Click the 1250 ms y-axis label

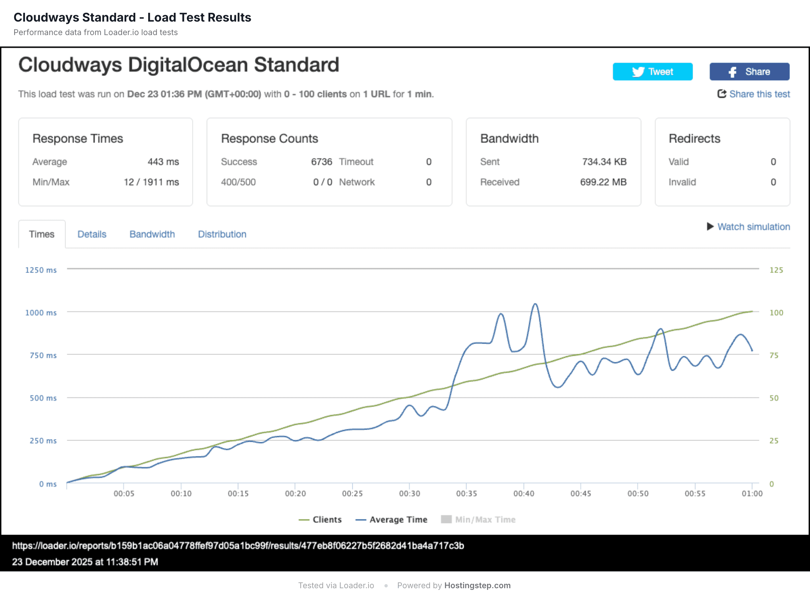tap(40, 270)
